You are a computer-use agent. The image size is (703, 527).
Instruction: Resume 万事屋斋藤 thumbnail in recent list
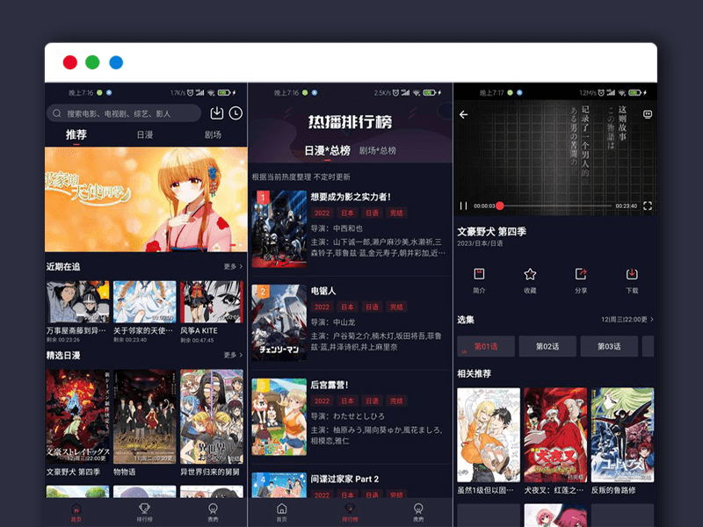pos(77,301)
